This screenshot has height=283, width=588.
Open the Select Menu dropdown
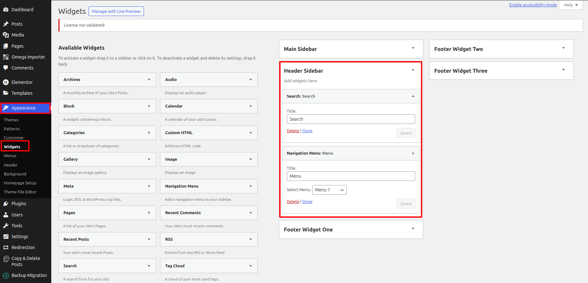point(329,190)
